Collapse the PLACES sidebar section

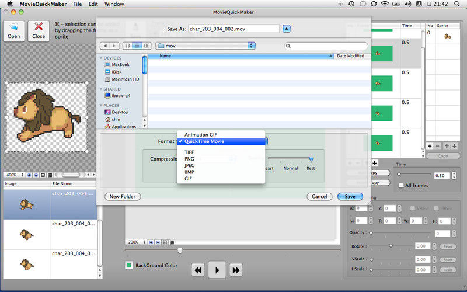(x=101, y=105)
